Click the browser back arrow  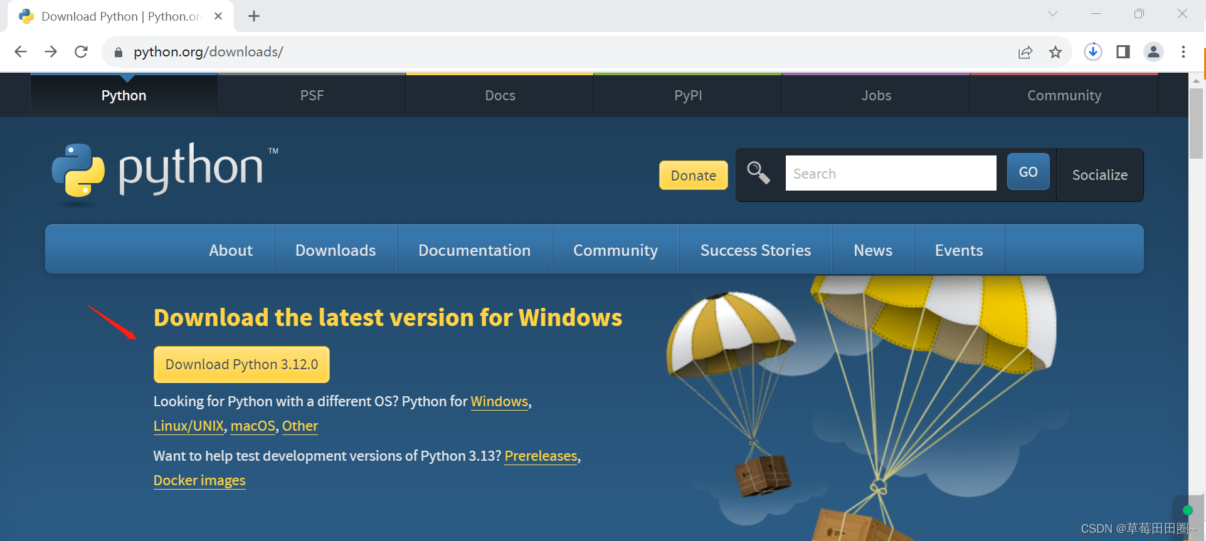click(x=21, y=51)
